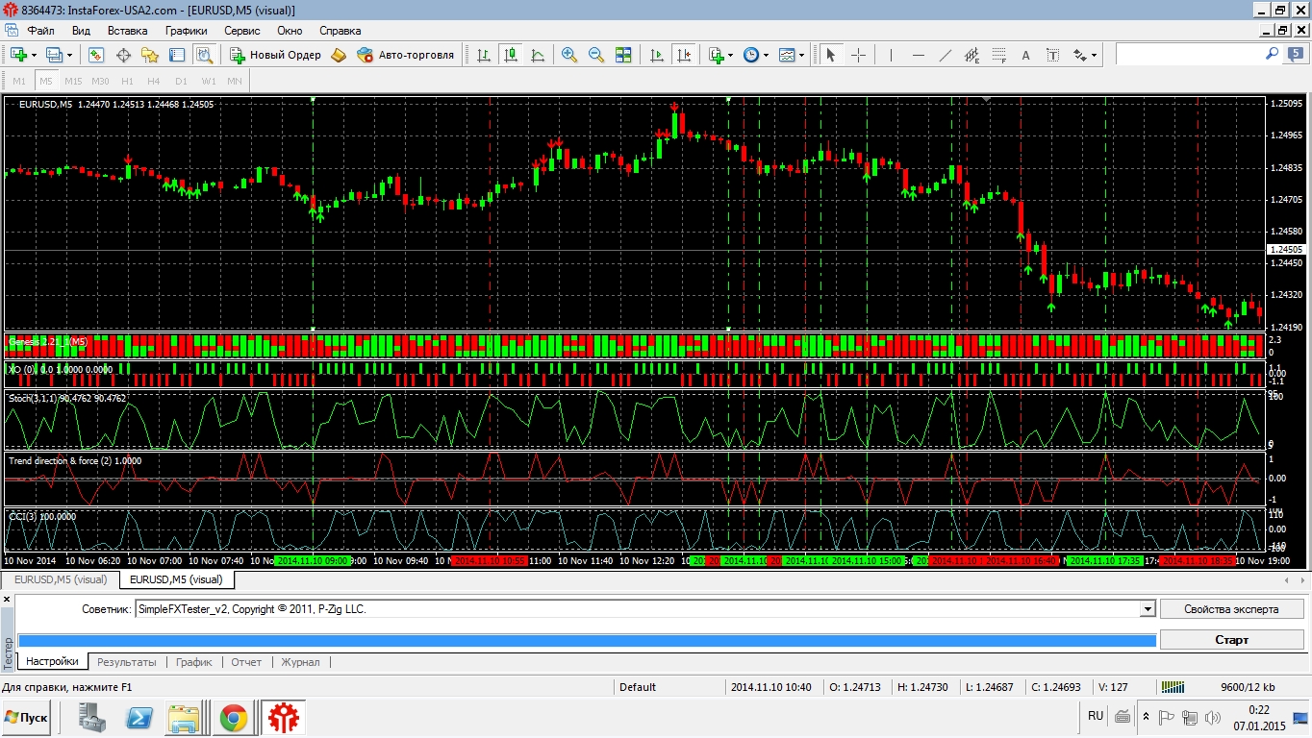
Task: Switch to the Результаты tab
Action: click(x=126, y=662)
